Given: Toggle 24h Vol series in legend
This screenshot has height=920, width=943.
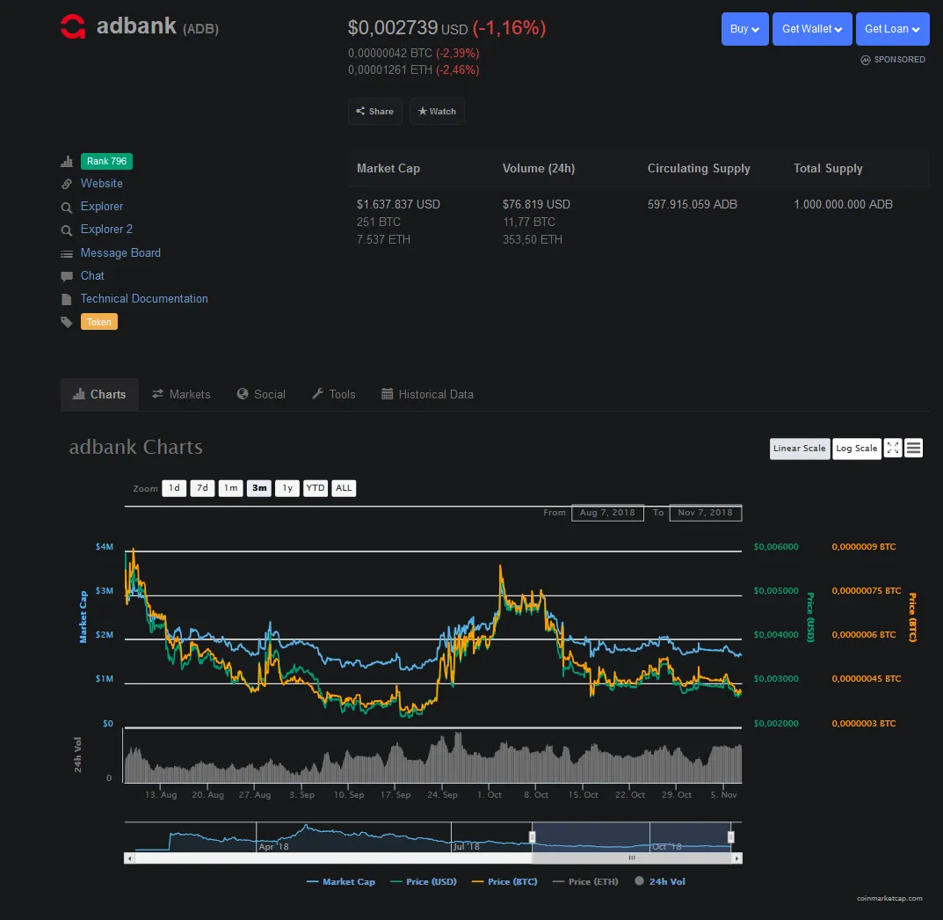Looking at the screenshot, I should click(x=660, y=881).
